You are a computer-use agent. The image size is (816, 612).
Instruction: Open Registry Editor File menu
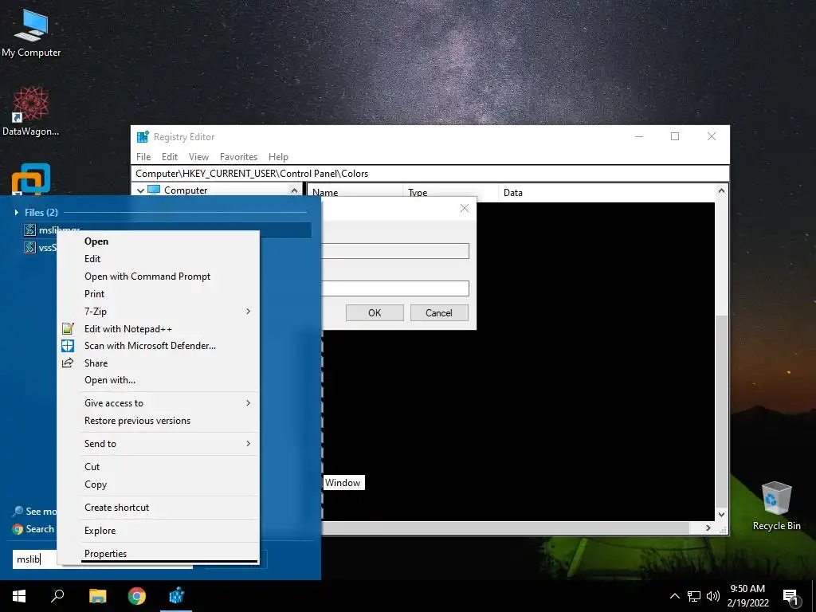click(143, 157)
